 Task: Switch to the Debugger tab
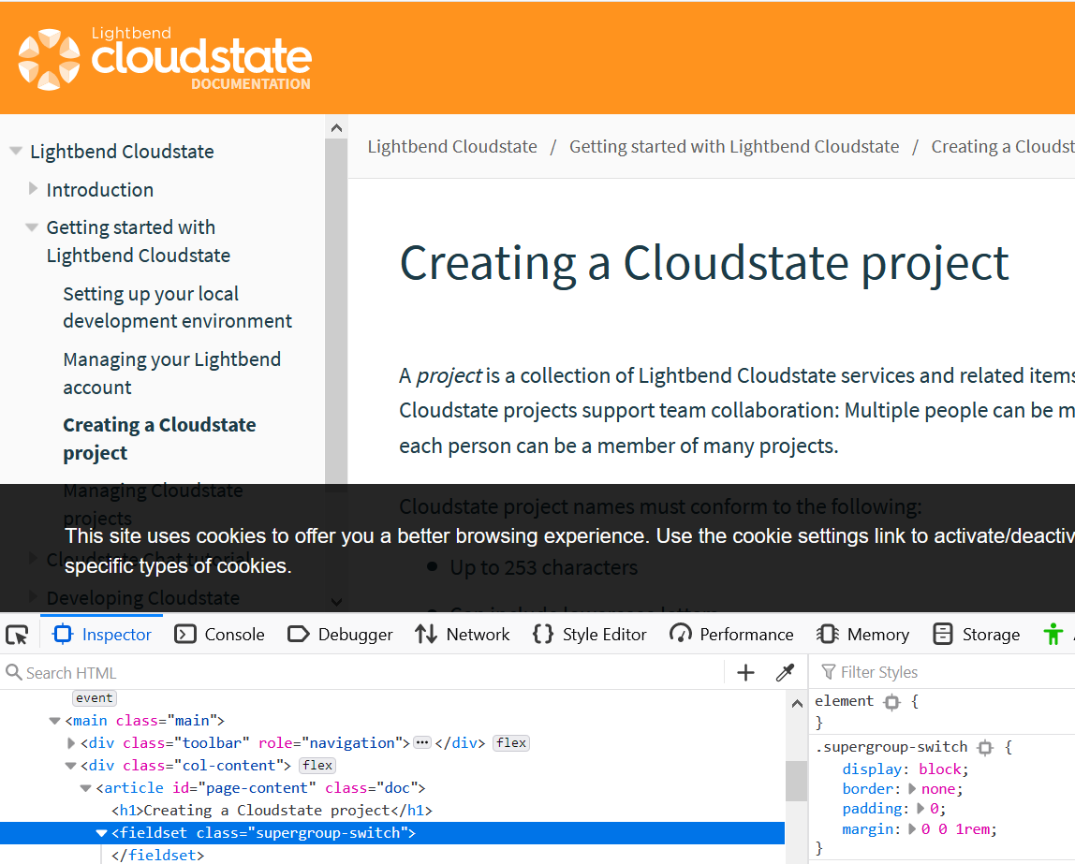point(340,635)
